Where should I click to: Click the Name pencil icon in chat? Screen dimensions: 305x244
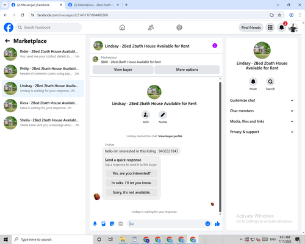163,115
